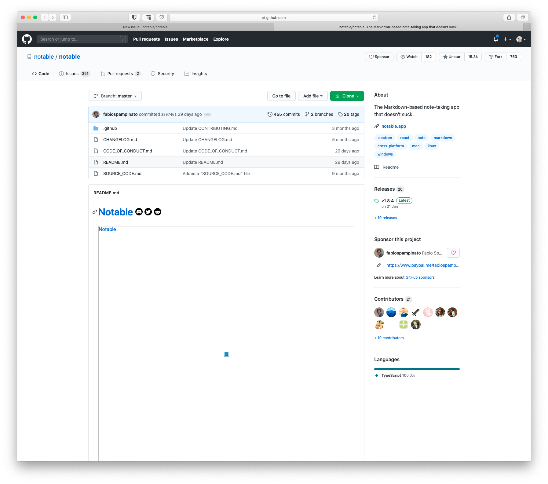The width and height of the screenshot is (548, 484).
Task: Switch to the Issues tab
Action: pos(75,74)
